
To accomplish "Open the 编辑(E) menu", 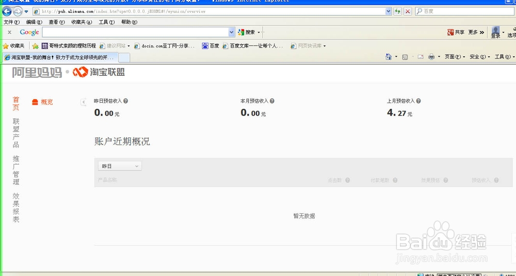I will tap(34, 22).
